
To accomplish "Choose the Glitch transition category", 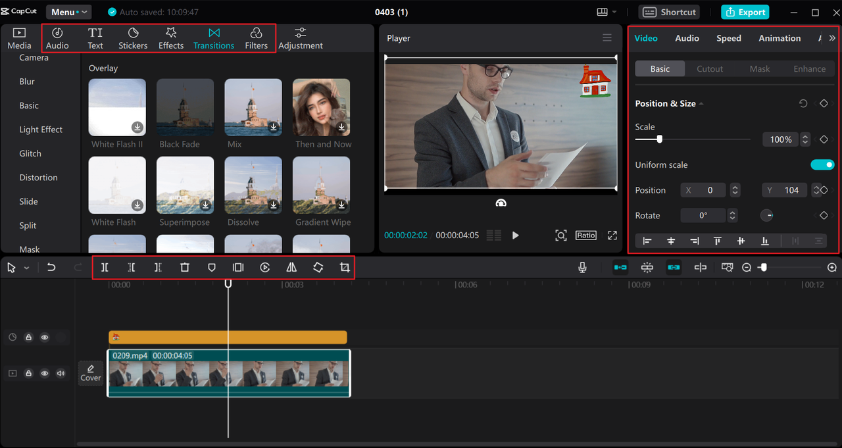I will pyautogui.click(x=30, y=153).
